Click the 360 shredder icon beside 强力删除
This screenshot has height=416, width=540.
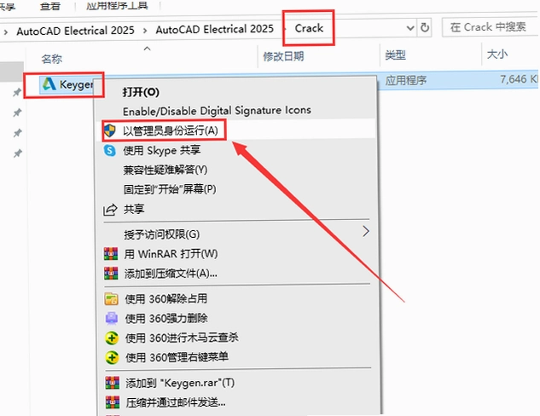tap(111, 319)
